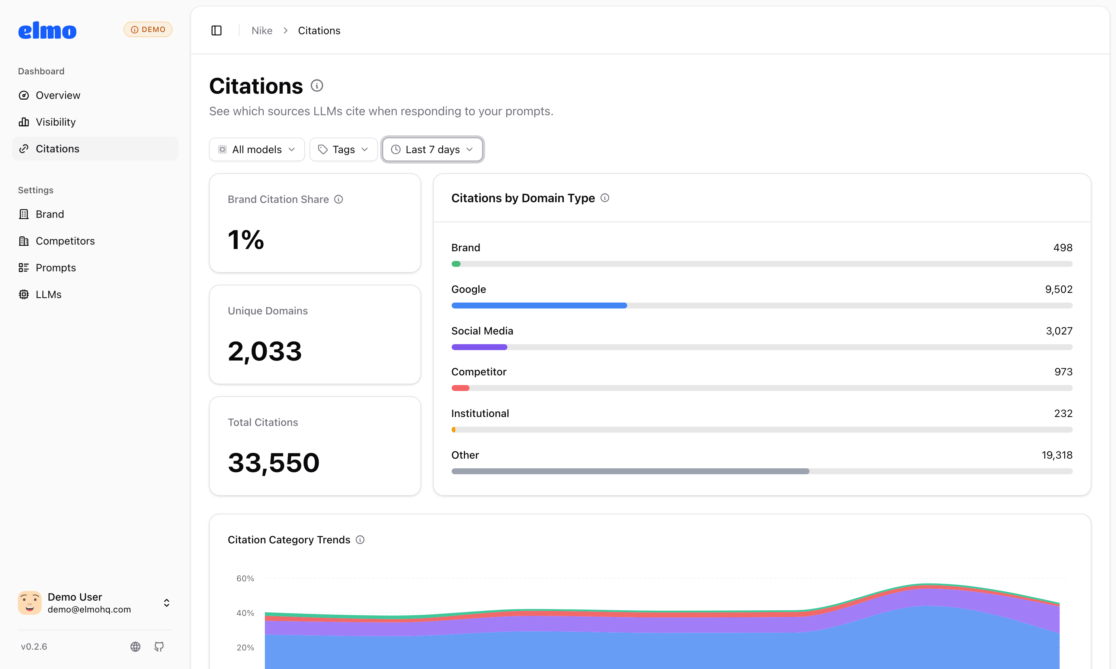Toggle the sidebar panel icon

tap(217, 30)
